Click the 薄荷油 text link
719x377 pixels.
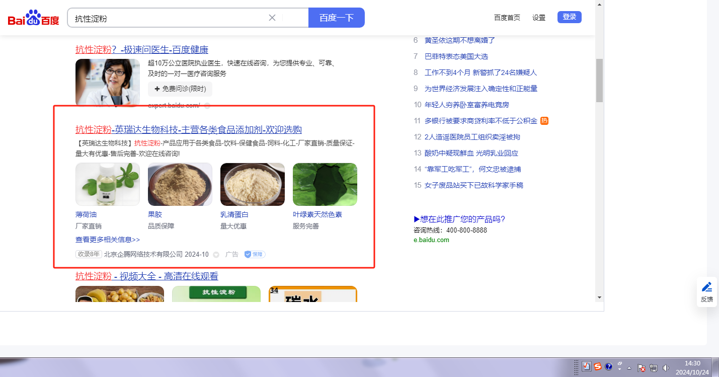coord(86,214)
